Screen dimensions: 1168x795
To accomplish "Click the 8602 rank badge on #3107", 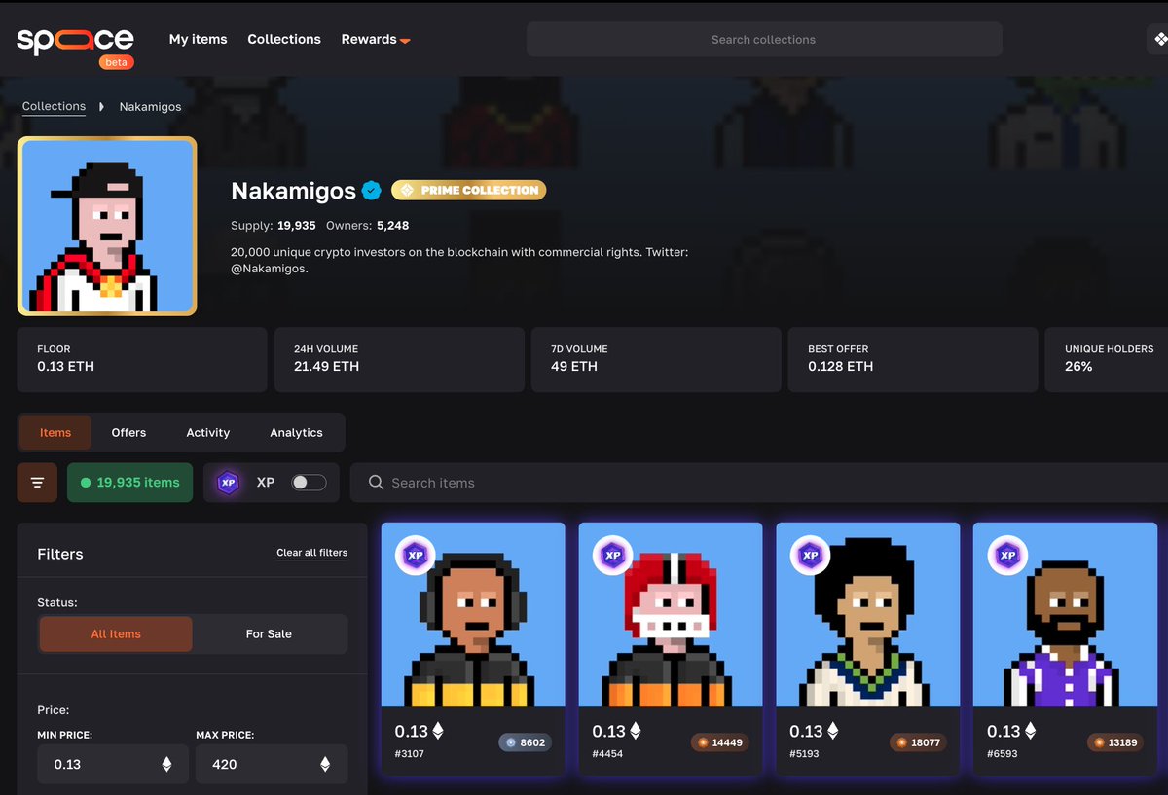I will click(x=526, y=742).
